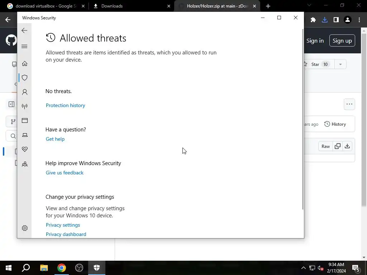Click the GitHub logo
Screen dimensions: 367x275
(11, 40)
